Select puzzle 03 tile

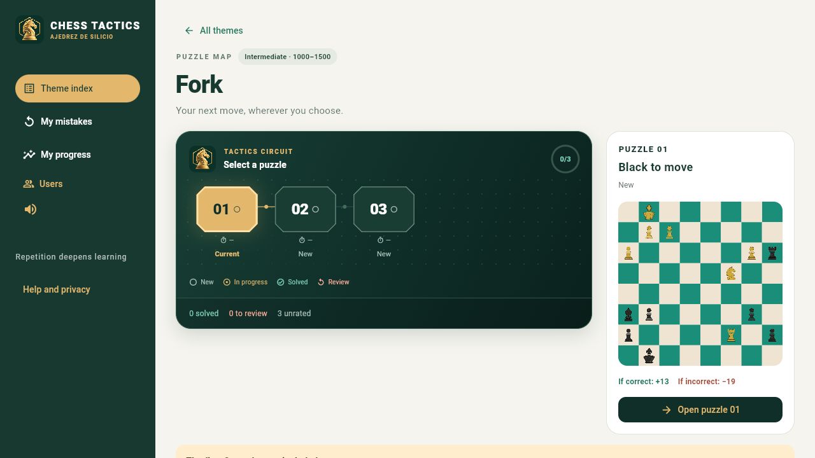pyautogui.click(x=384, y=209)
